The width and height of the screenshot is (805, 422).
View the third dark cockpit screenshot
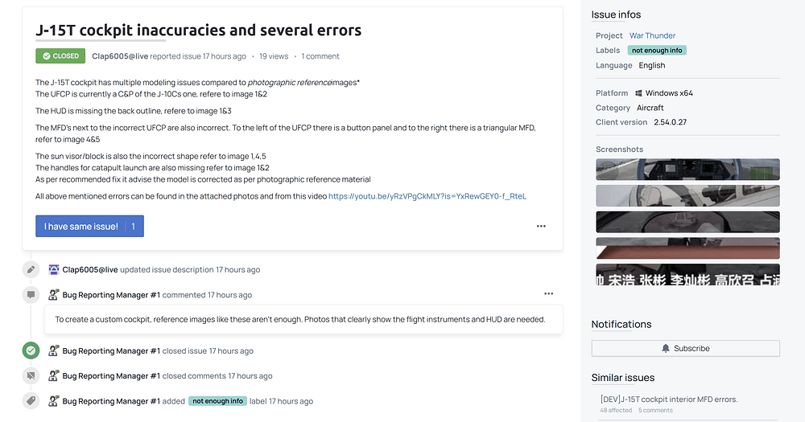687,221
